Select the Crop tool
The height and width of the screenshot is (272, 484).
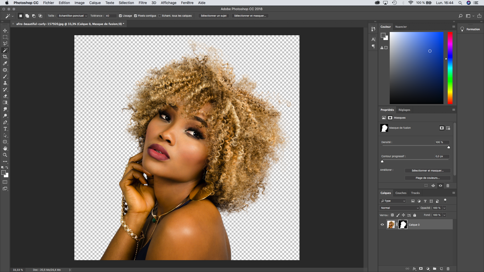tap(5, 57)
